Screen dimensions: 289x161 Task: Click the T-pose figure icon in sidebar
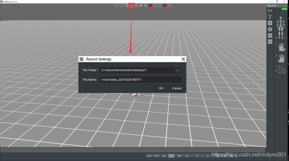tap(270, 17)
